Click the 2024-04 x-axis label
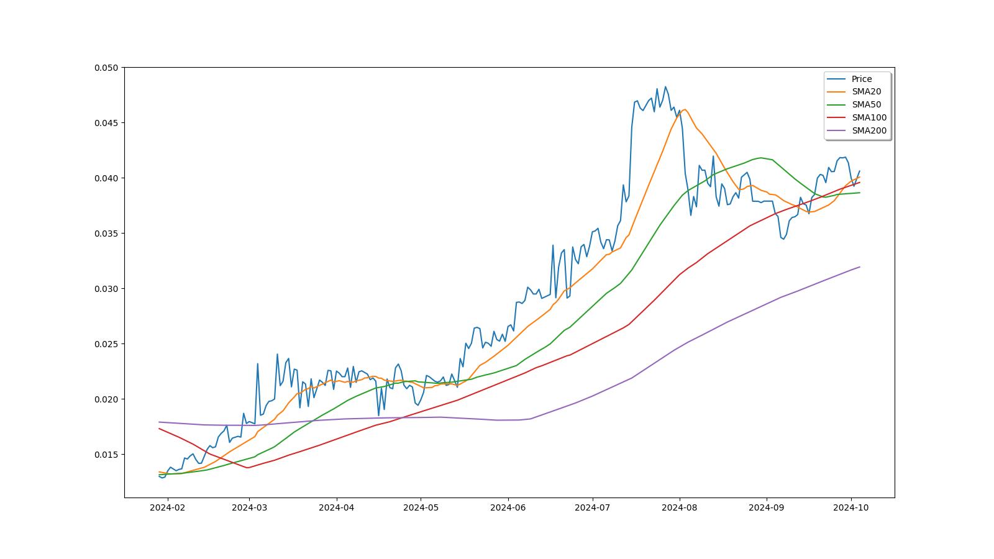994x559 pixels. [336, 507]
